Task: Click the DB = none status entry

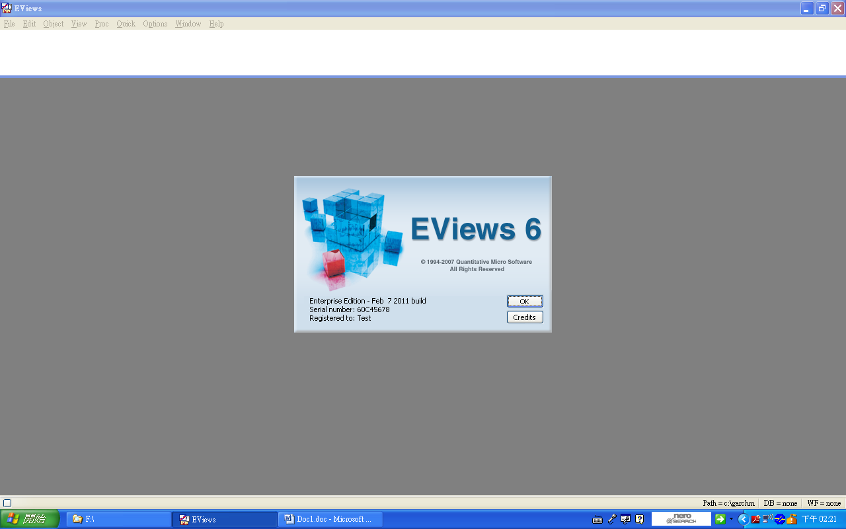Action: click(781, 503)
